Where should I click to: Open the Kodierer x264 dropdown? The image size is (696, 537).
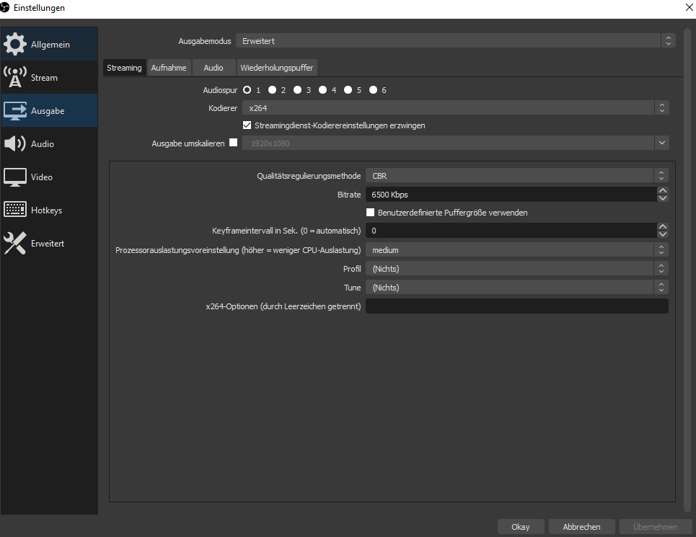(x=455, y=108)
